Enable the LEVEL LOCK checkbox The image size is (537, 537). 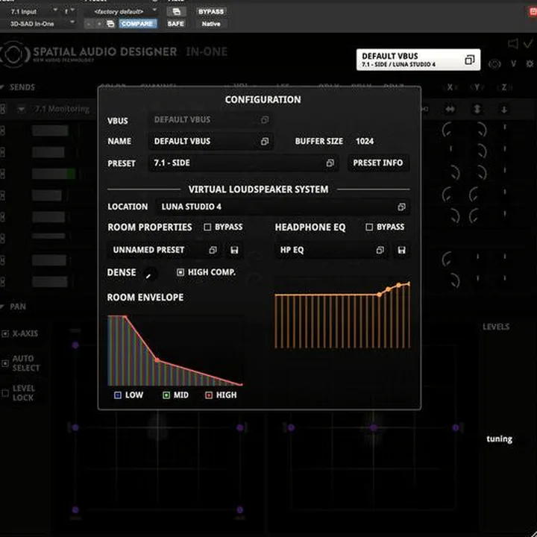[5, 393]
